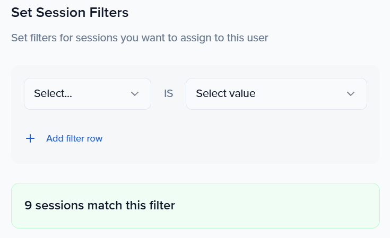Click the word "row" in Add filter row
Viewport: 390px width, 238px height.
(95, 138)
